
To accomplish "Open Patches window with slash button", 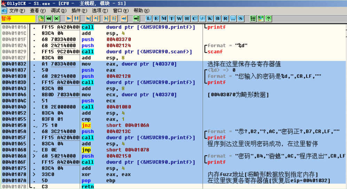I will (202, 18).
